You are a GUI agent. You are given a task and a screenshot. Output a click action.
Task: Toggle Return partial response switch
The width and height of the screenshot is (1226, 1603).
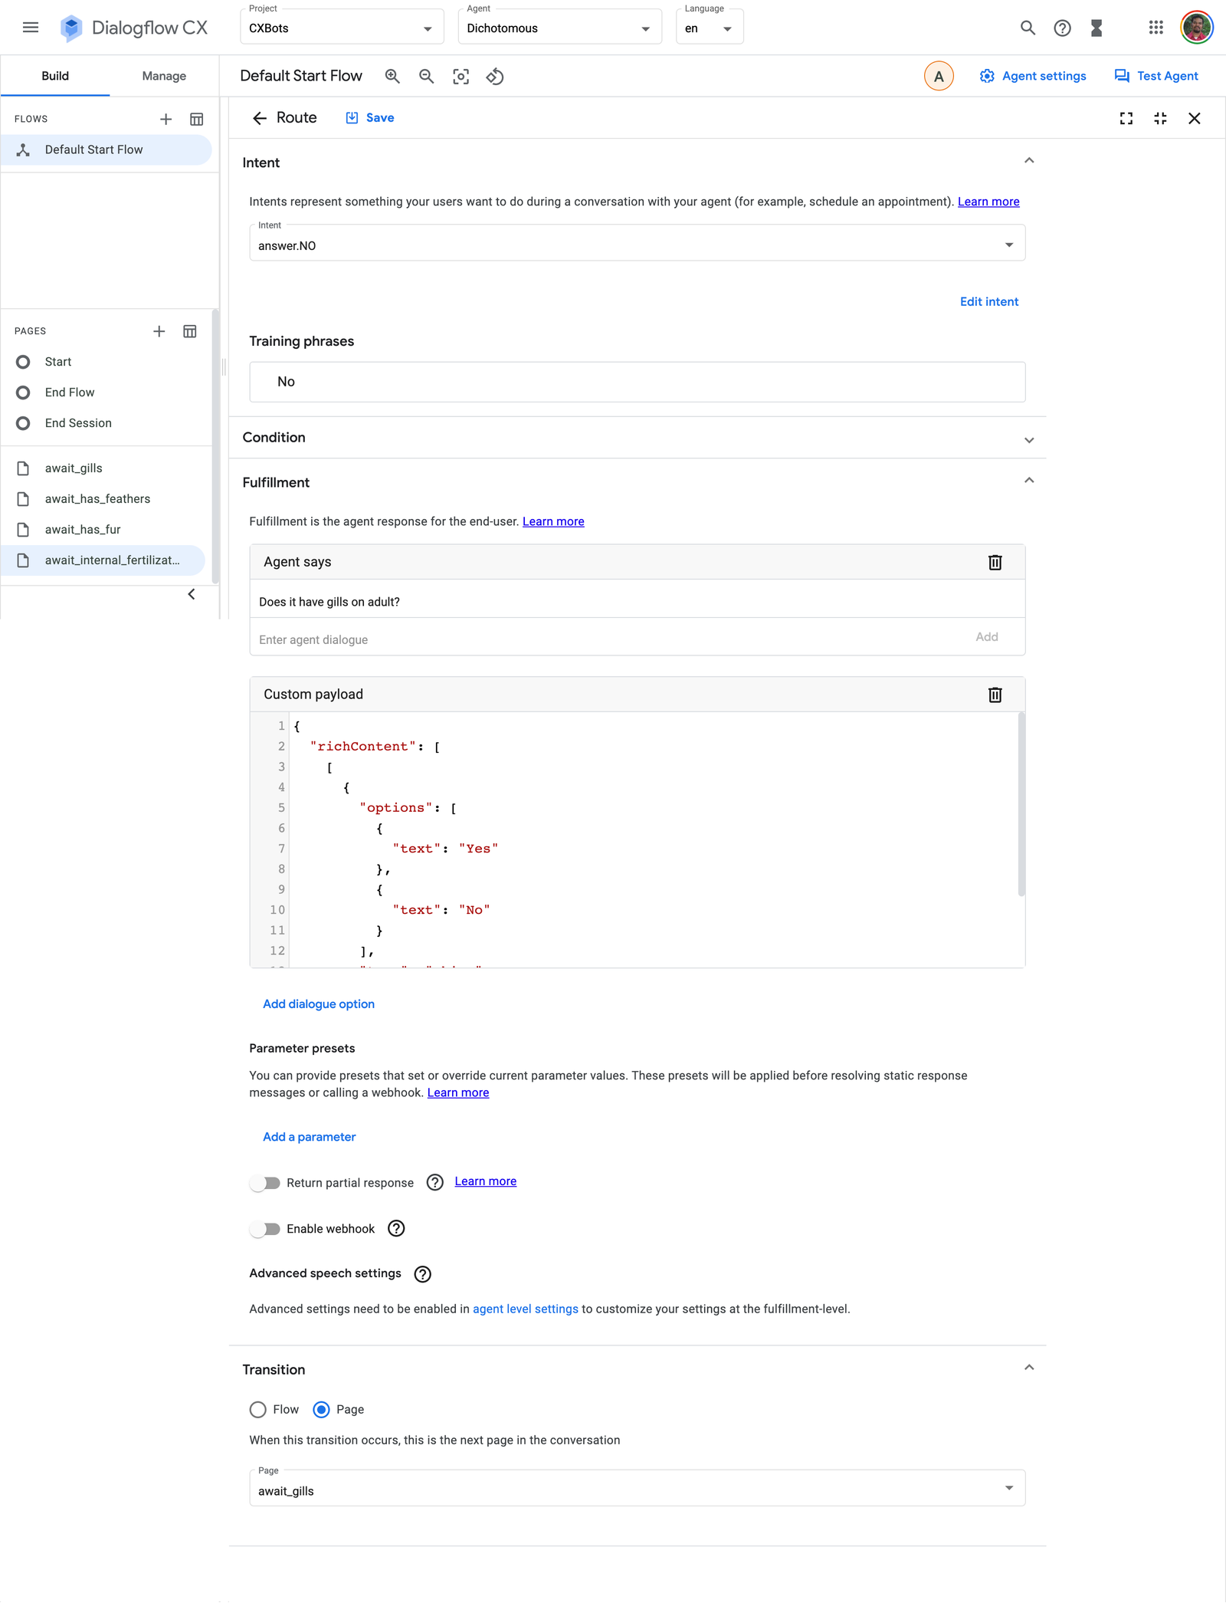265,1183
